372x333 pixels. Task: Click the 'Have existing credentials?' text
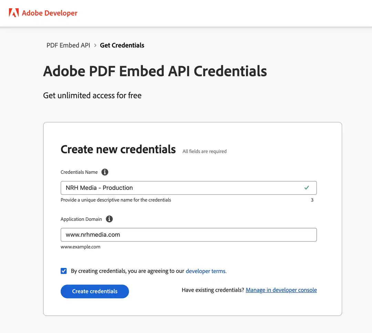tap(213, 290)
